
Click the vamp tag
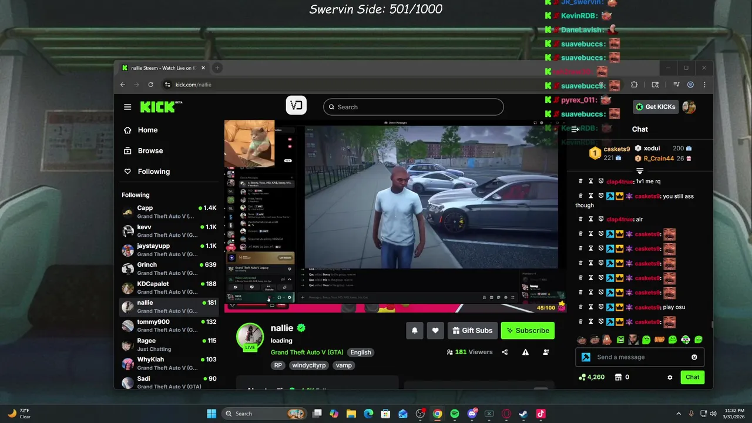coord(344,365)
